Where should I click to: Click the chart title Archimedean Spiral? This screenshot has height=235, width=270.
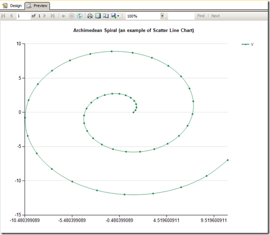click(x=133, y=31)
